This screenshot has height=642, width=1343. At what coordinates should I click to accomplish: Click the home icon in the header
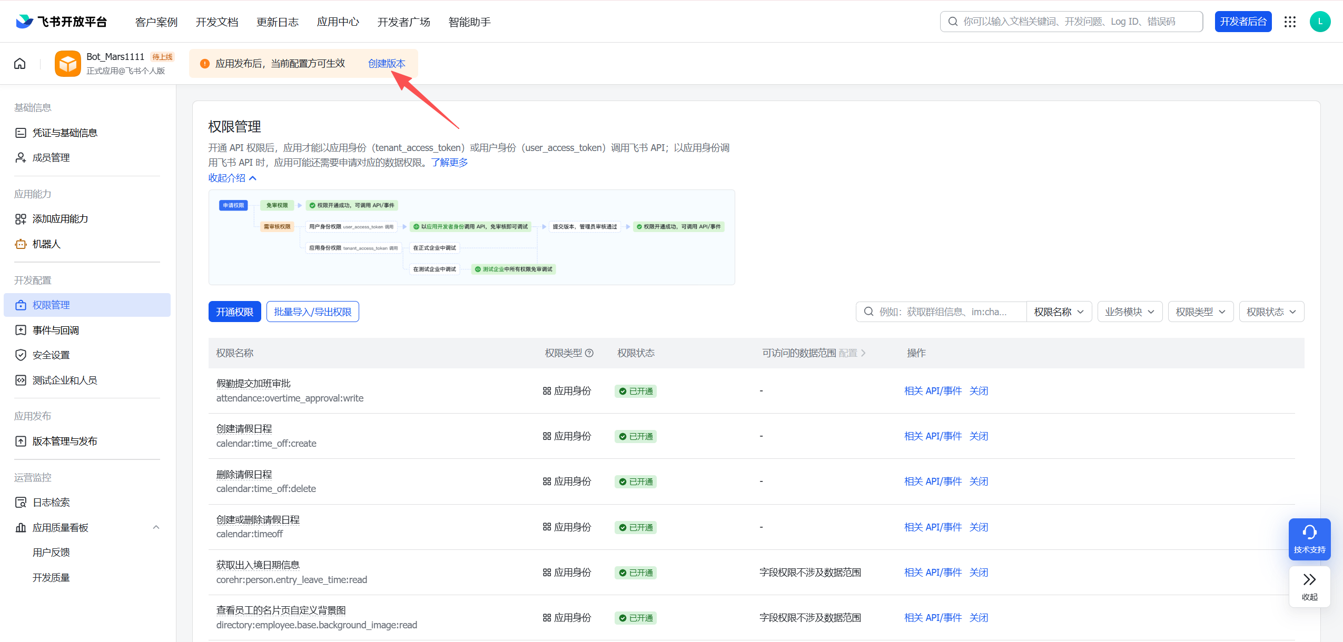20,64
